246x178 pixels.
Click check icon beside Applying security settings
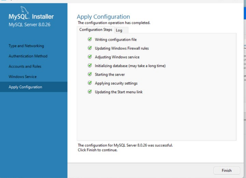coord(90,83)
